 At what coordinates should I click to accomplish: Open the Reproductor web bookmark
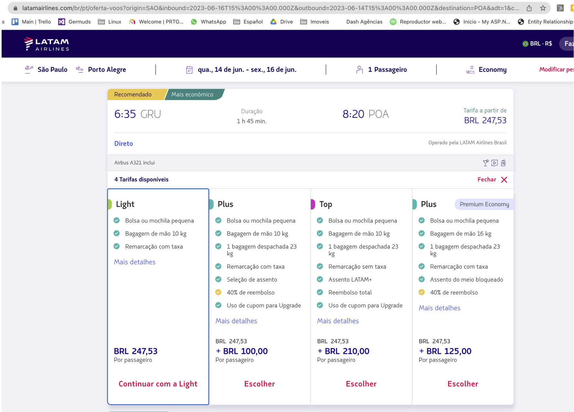point(418,22)
